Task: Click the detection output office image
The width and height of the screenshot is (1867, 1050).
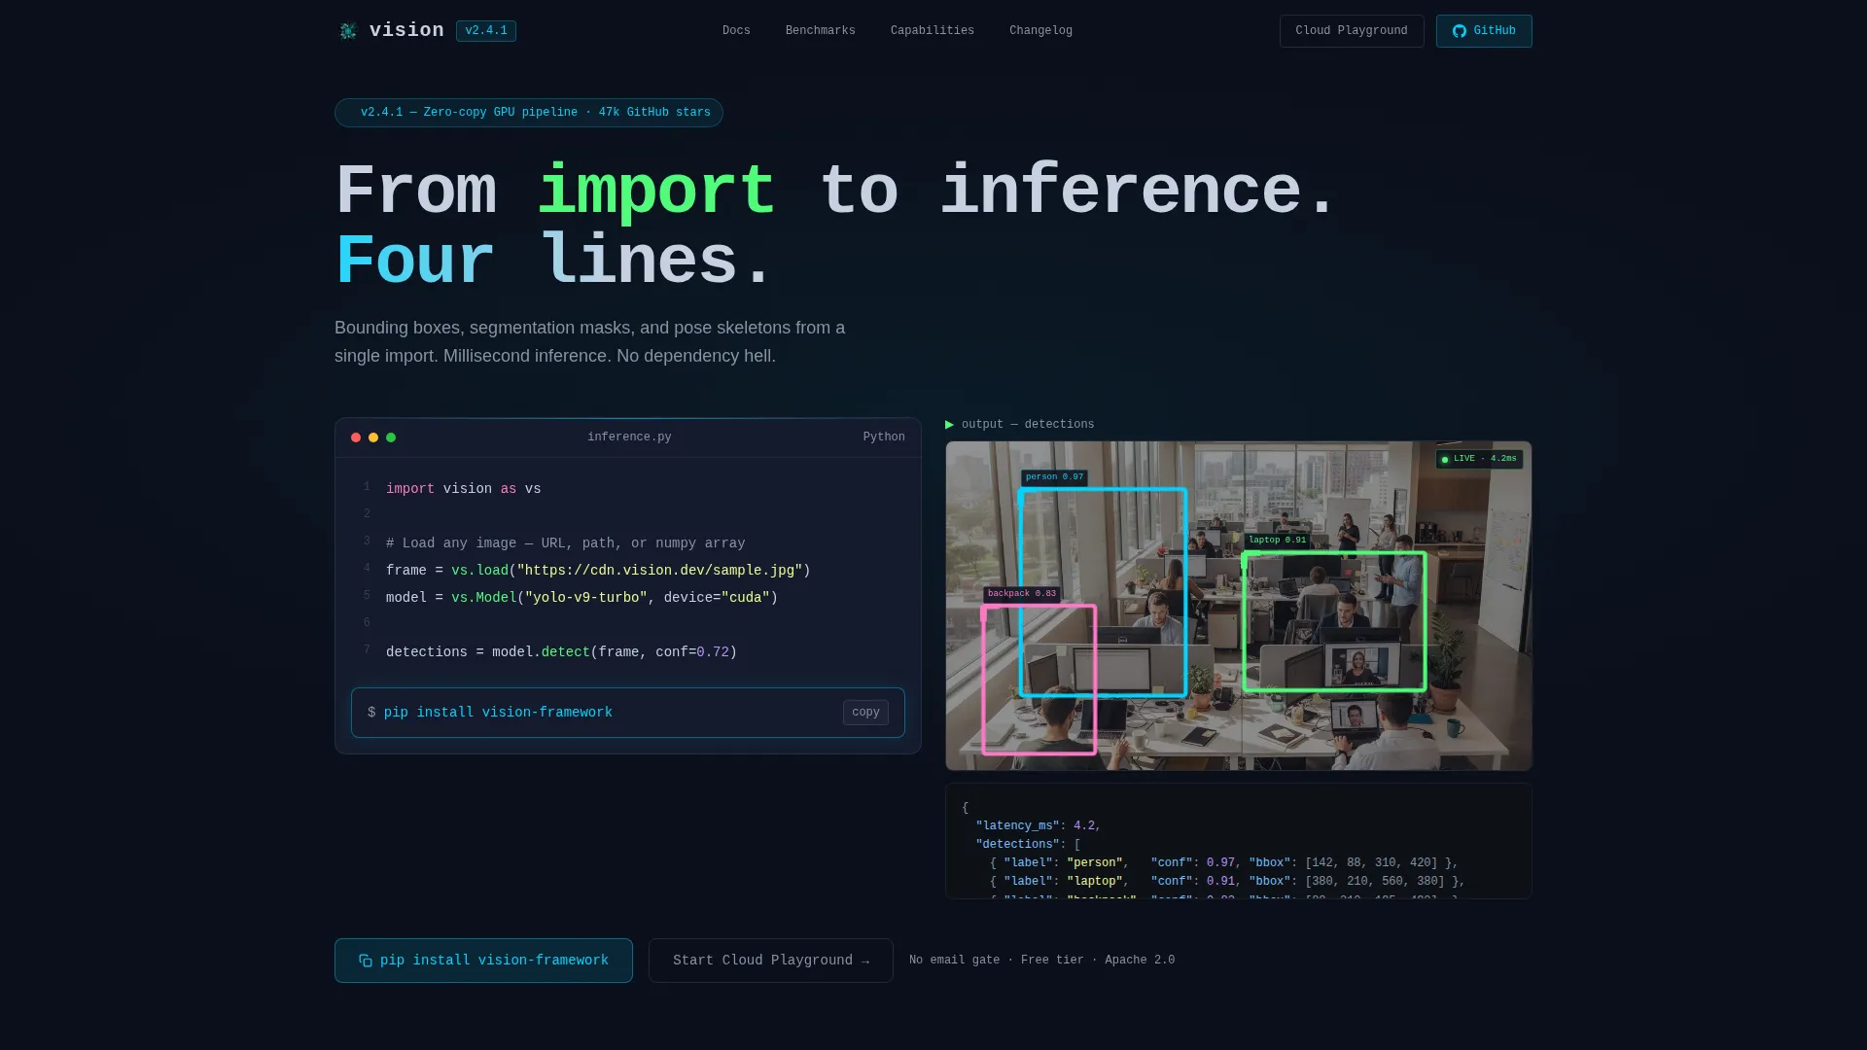Action: coord(1239,606)
